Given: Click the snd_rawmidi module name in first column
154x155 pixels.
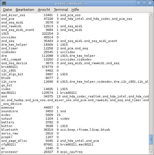Looking at the screenshot, I should click(x=11, y=26).
